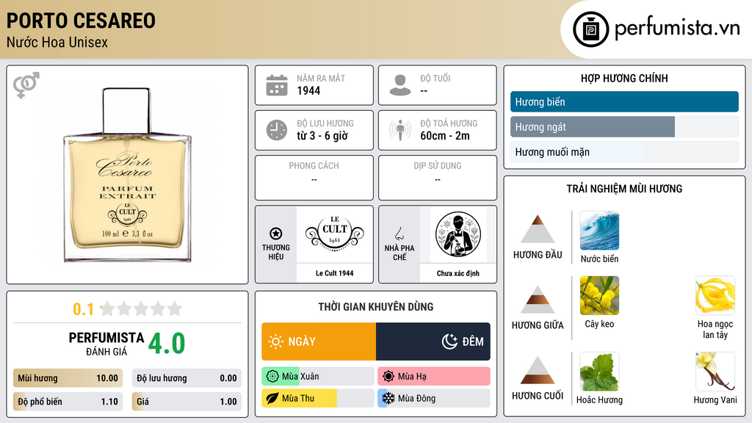This screenshot has height=423, width=752.
Task: Click the perfumista.vn bottle logo icon
Action: [591, 29]
